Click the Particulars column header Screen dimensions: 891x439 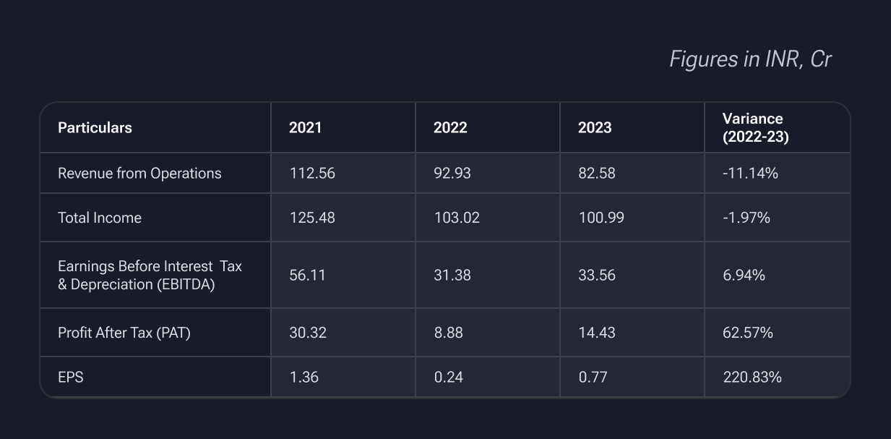[95, 128]
